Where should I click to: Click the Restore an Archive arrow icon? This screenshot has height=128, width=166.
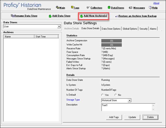point(117,16)
